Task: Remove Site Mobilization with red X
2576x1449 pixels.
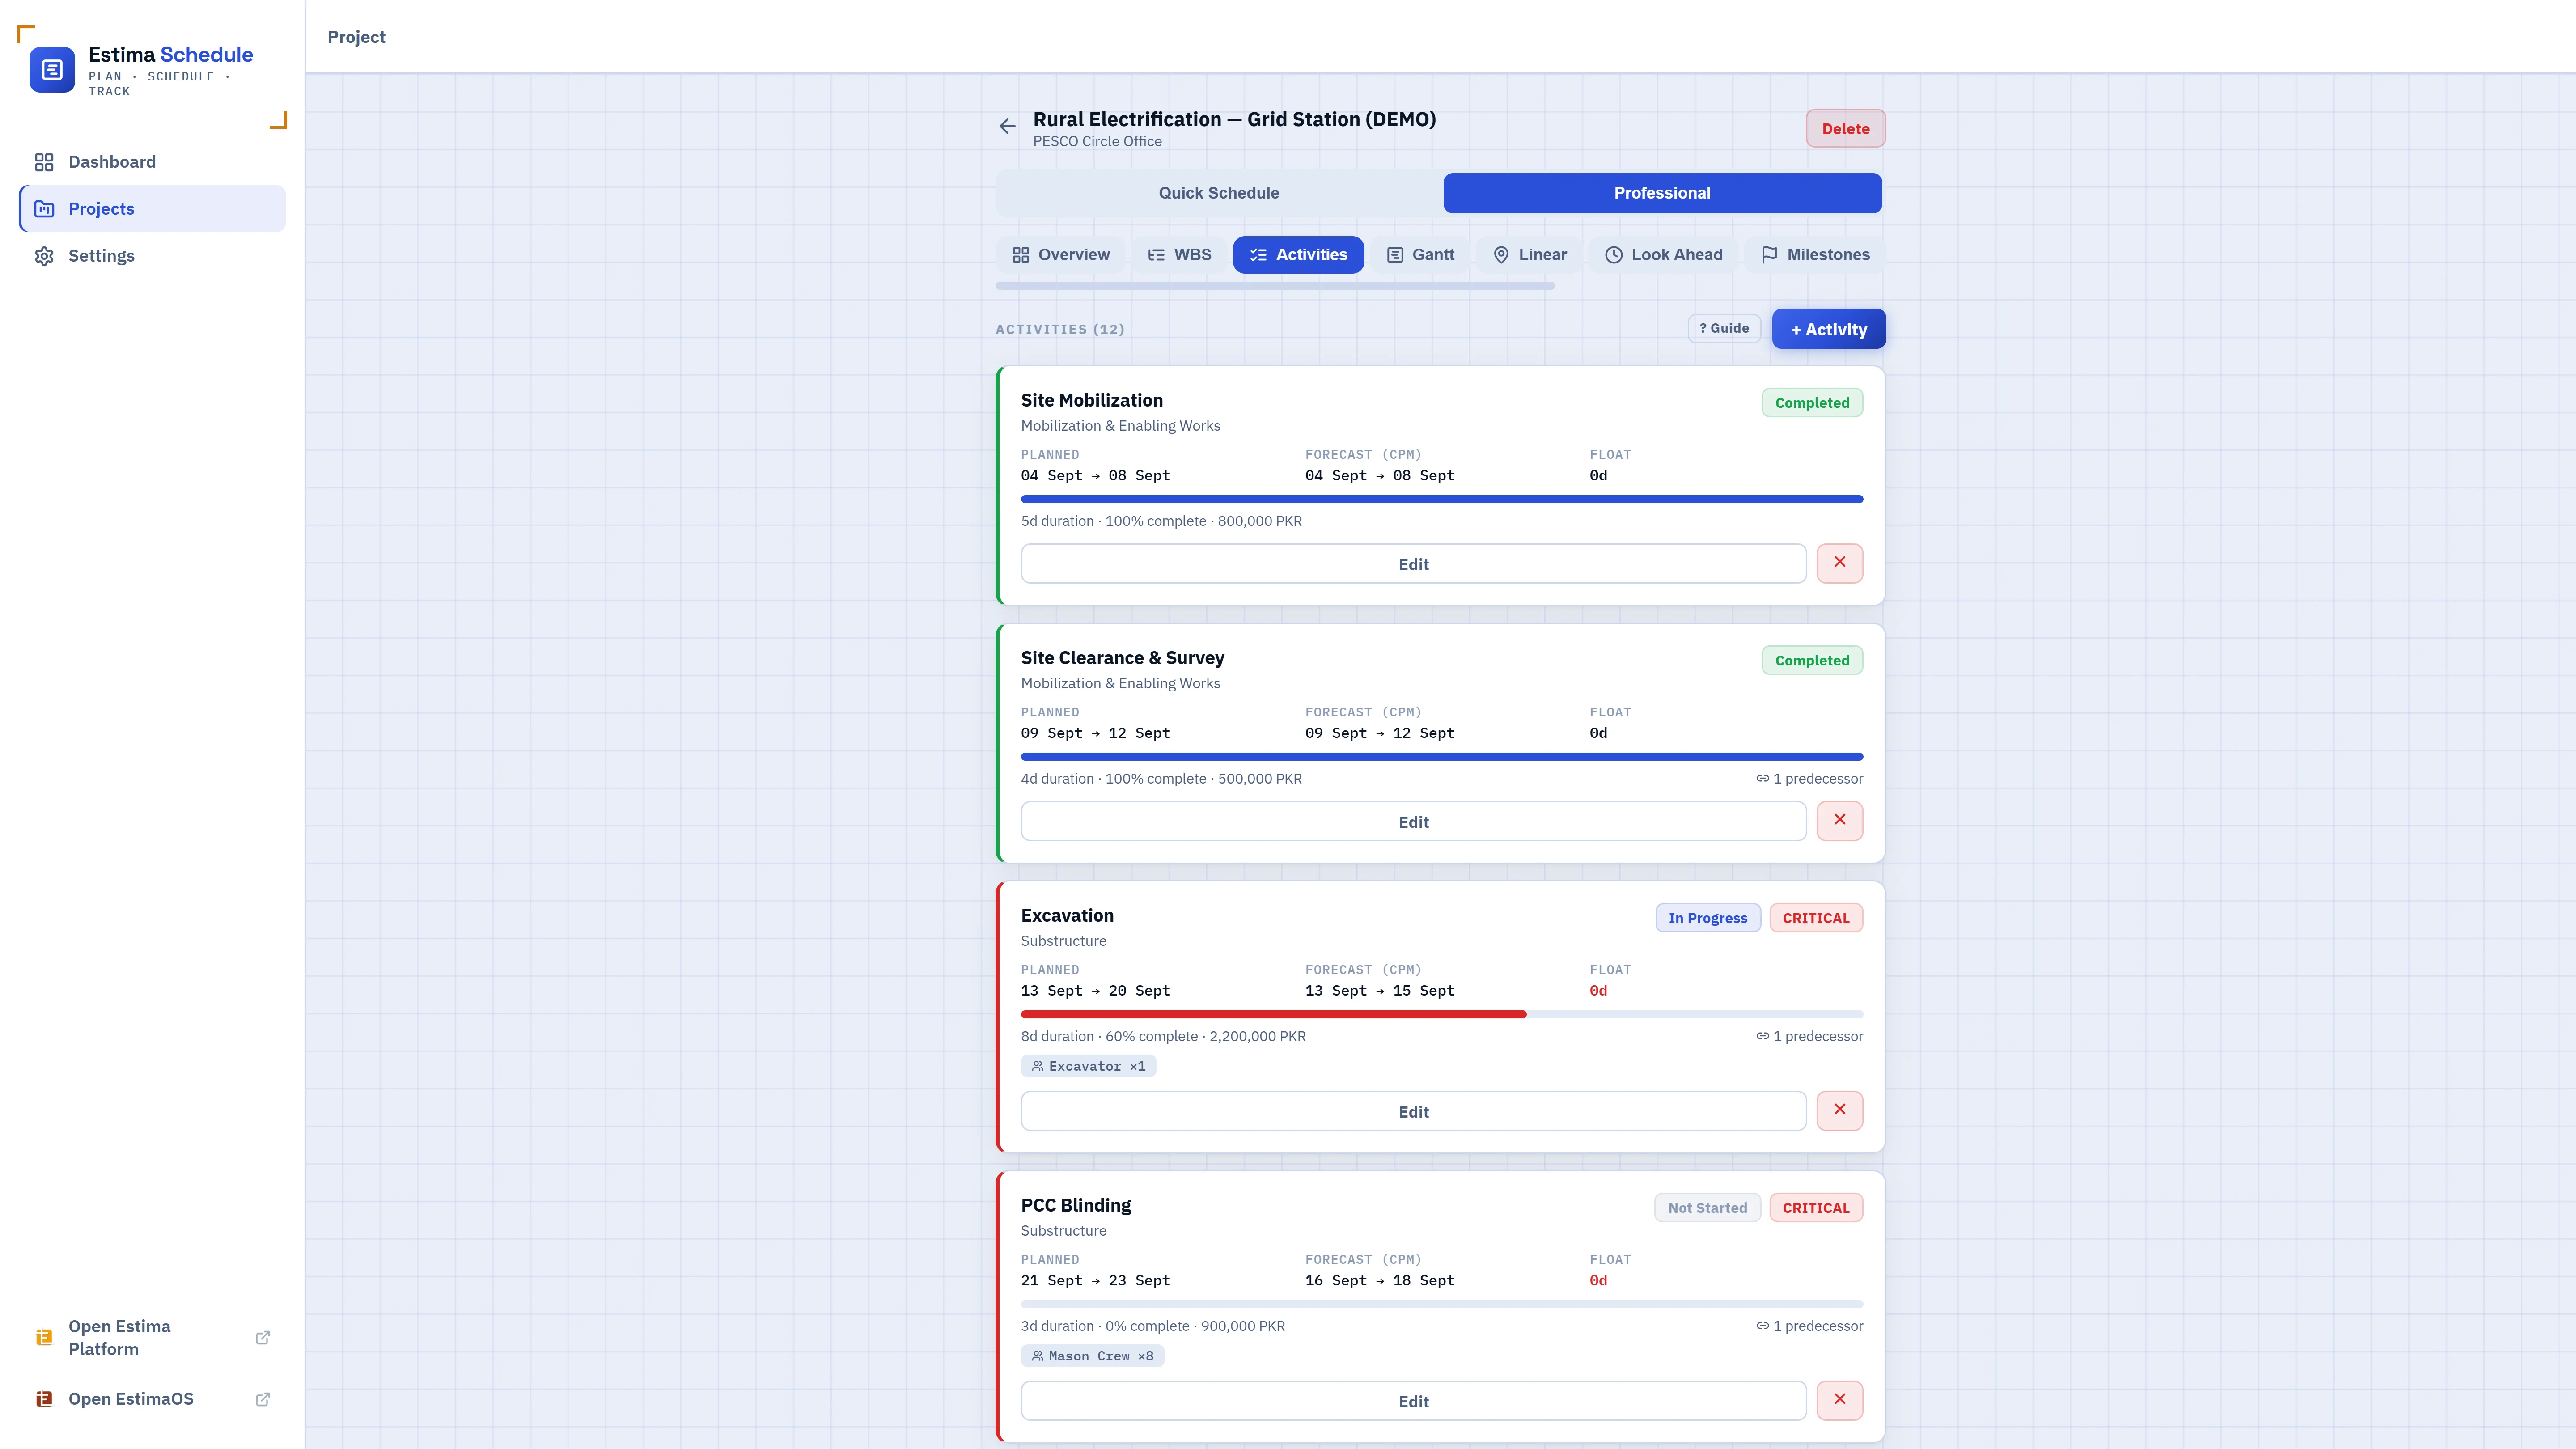Action: coord(1839,563)
